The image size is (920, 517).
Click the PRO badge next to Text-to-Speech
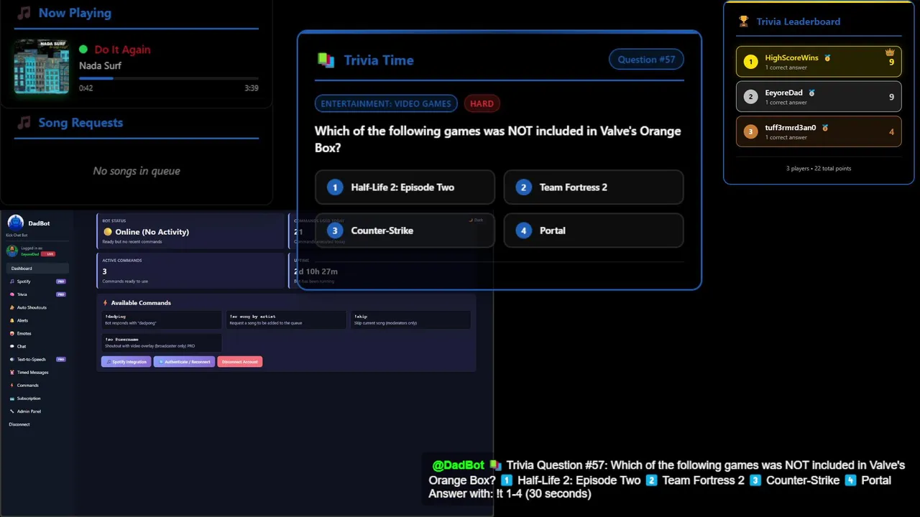(61, 359)
